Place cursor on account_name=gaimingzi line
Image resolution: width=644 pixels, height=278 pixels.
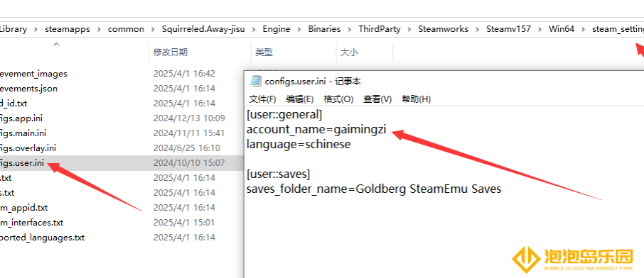pos(316,130)
